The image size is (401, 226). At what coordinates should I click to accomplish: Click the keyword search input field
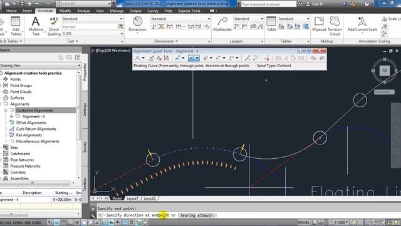pos(269,4)
